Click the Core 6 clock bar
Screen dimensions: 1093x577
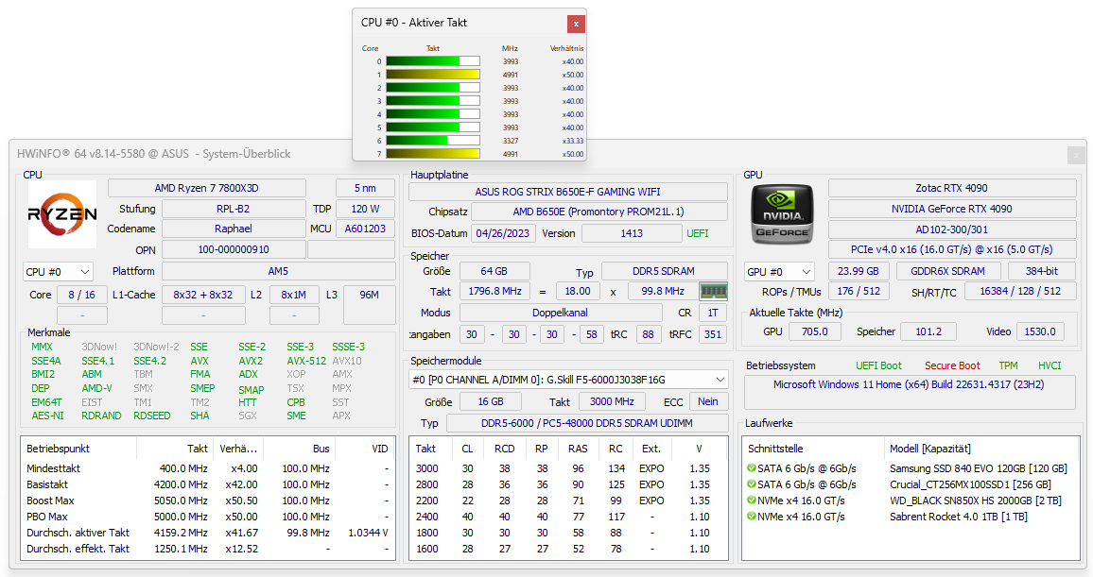(x=432, y=141)
